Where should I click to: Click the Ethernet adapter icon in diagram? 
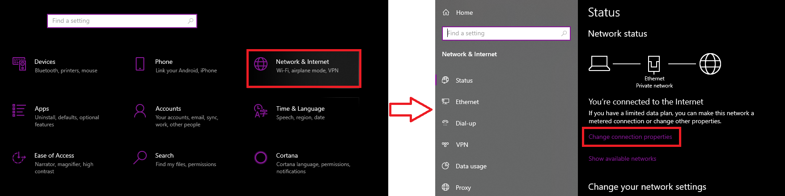point(654,64)
